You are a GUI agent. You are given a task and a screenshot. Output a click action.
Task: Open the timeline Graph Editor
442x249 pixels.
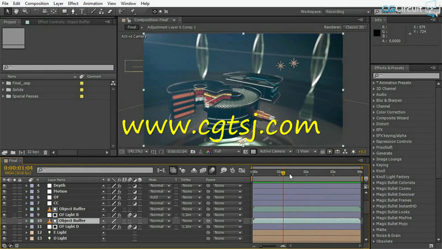[242, 170]
